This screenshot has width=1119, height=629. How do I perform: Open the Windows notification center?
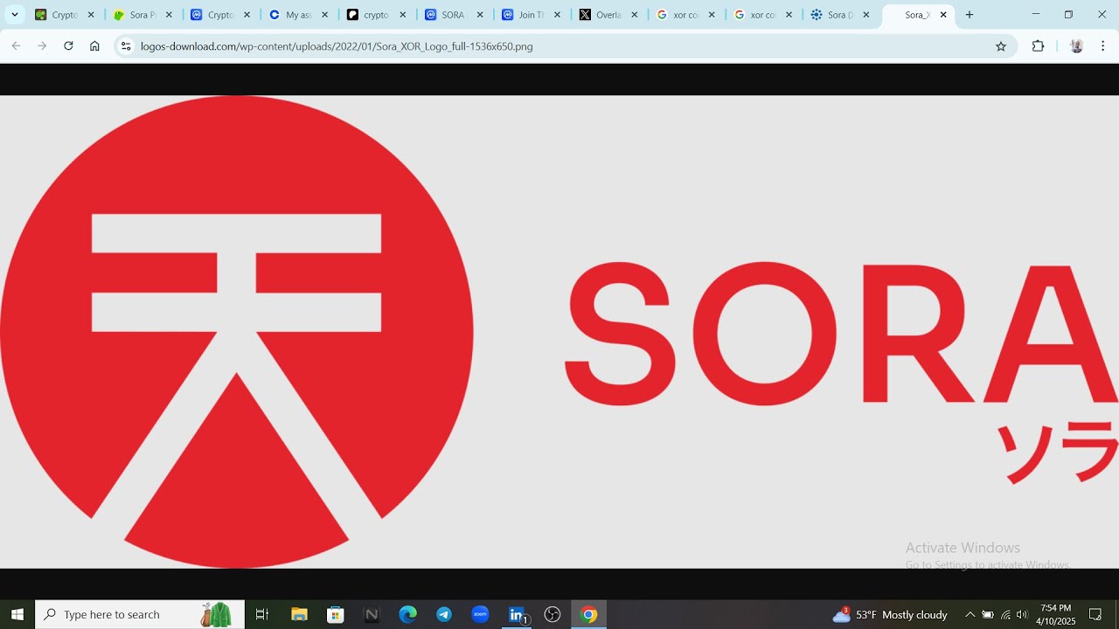click(x=1095, y=614)
